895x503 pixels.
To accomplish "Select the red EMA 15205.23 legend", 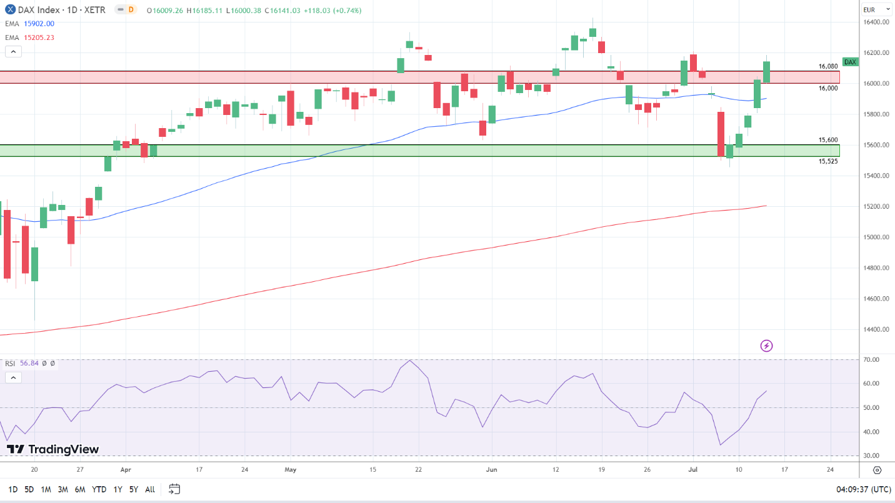I will 30,37.
